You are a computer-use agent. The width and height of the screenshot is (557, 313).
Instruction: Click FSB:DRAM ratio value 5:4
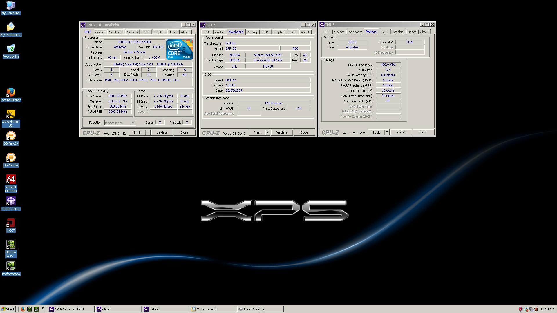[x=388, y=70]
